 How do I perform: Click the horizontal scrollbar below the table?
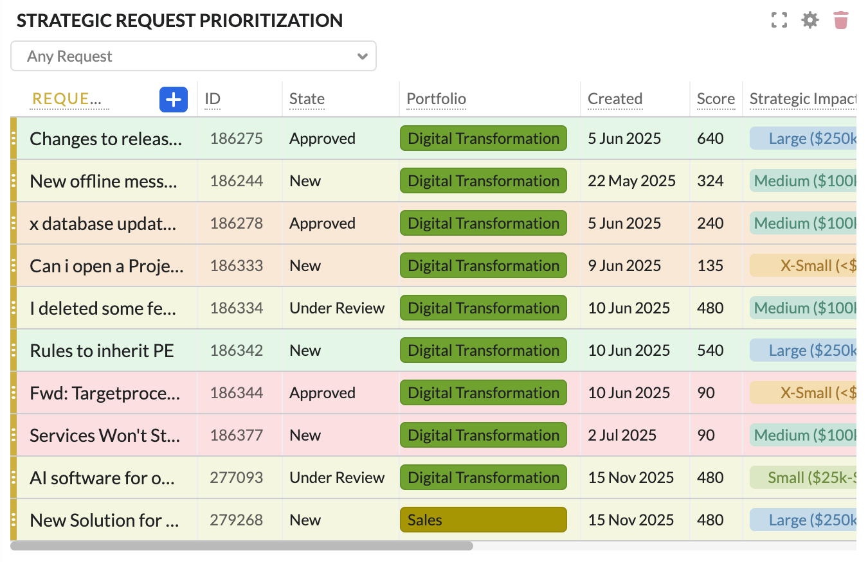click(242, 546)
